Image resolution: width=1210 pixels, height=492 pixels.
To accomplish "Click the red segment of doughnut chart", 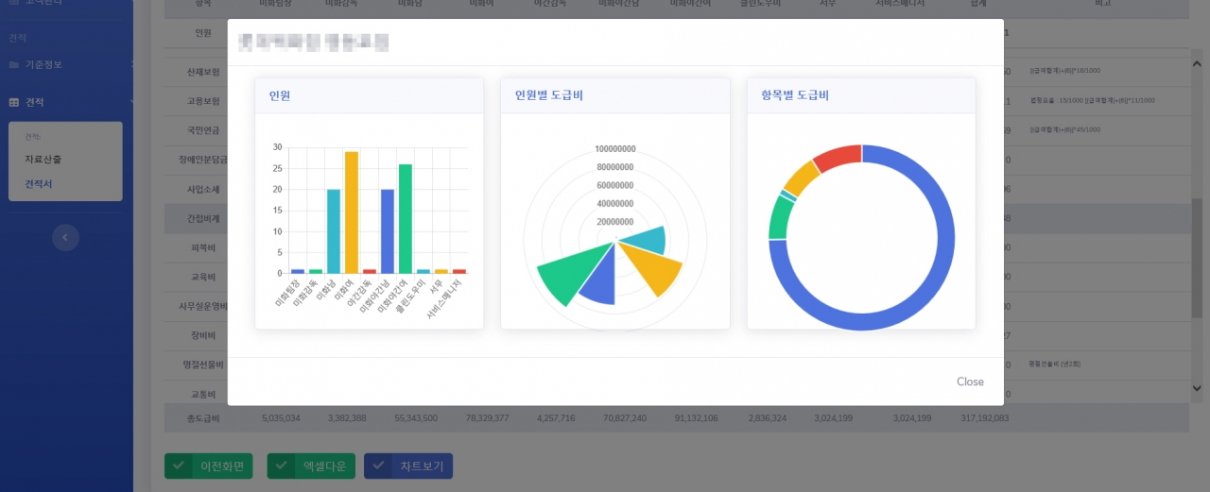I will pos(838,157).
